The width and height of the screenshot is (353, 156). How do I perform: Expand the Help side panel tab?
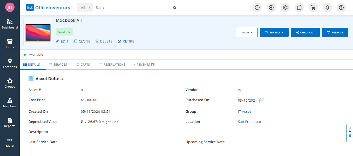coord(350,133)
